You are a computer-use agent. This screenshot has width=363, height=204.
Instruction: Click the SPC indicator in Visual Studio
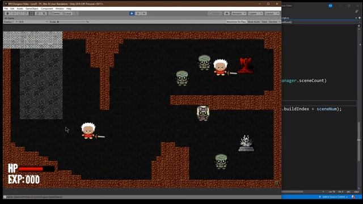(x=348, y=192)
